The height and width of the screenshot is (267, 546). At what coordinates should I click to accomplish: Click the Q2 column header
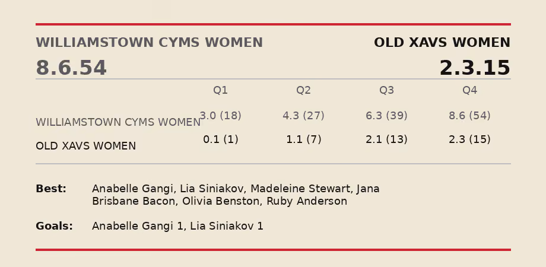(303, 91)
